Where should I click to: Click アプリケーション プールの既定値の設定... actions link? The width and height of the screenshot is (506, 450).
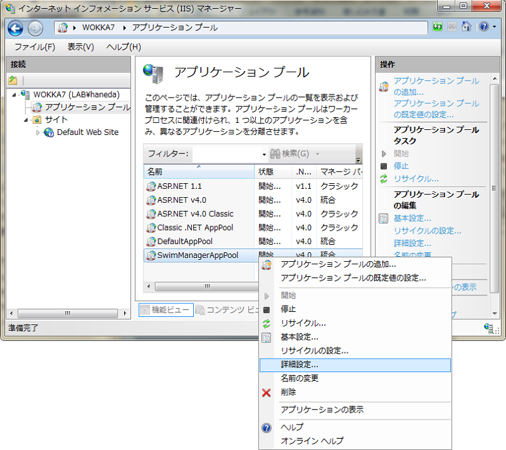[x=436, y=109]
